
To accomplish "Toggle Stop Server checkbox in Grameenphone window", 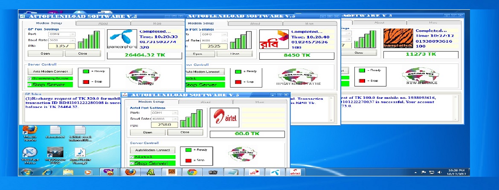I will (x=29, y=84).
